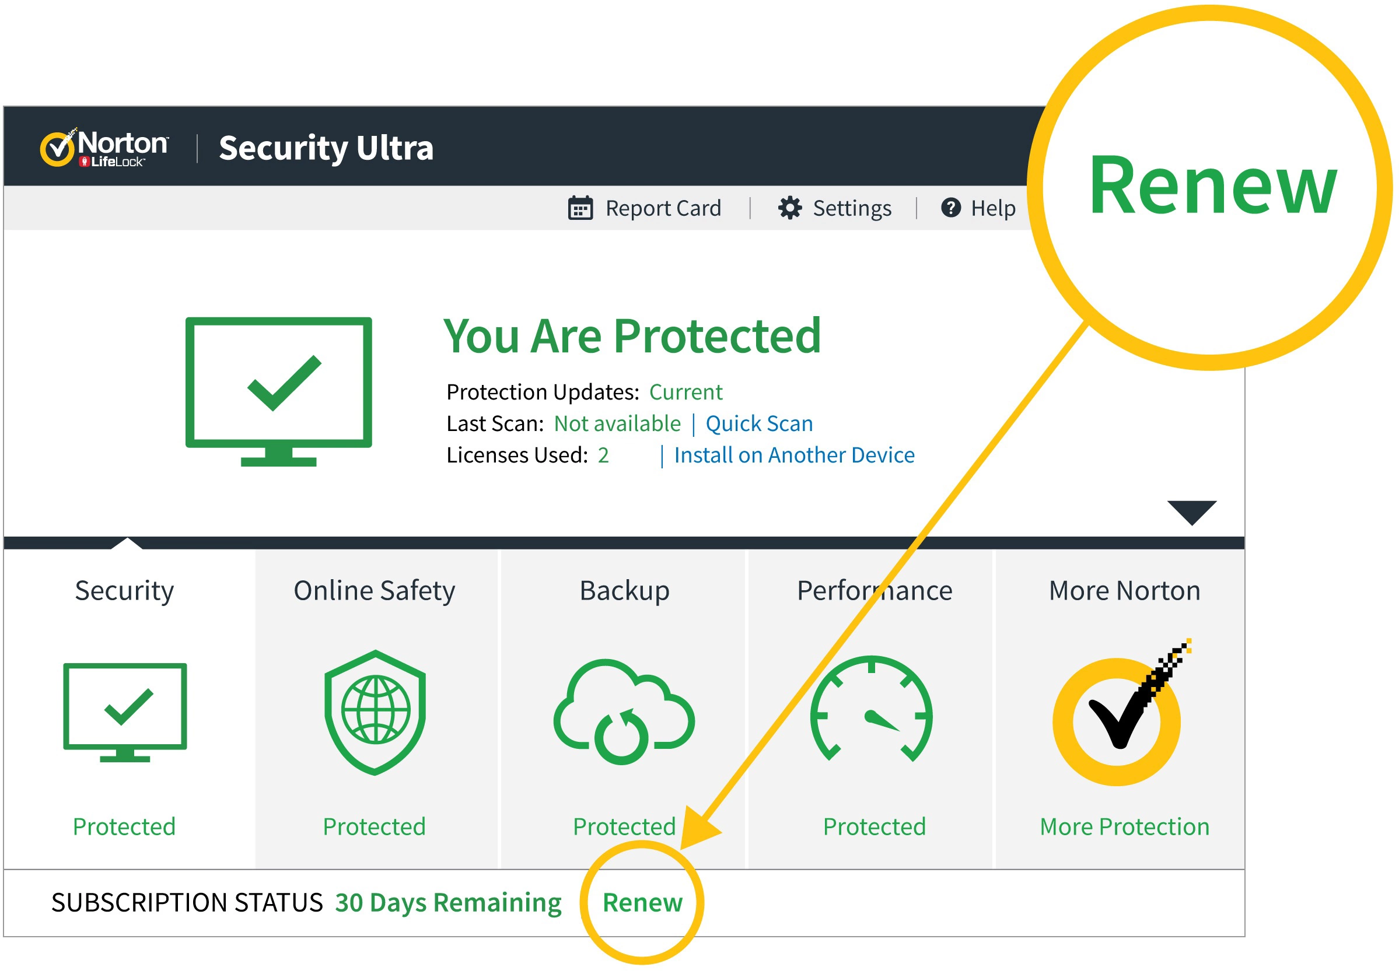Click the Help question mark icon

tap(950, 208)
